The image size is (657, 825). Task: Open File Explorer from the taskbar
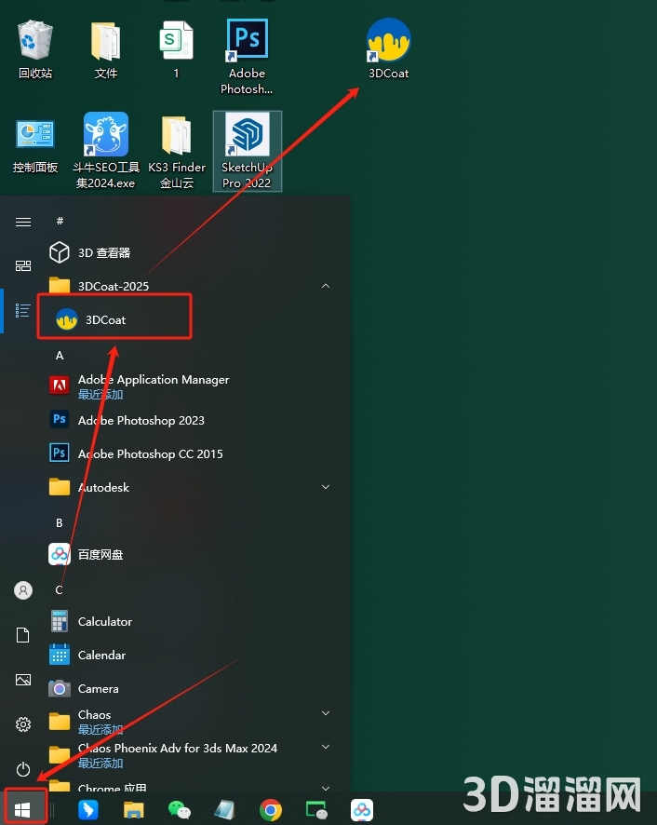click(x=134, y=810)
